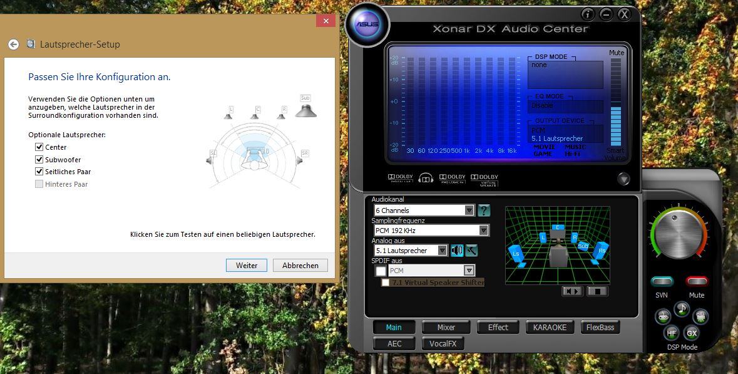Open speaker settings hammer icon
This screenshot has width=738, height=374.
tap(471, 251)
